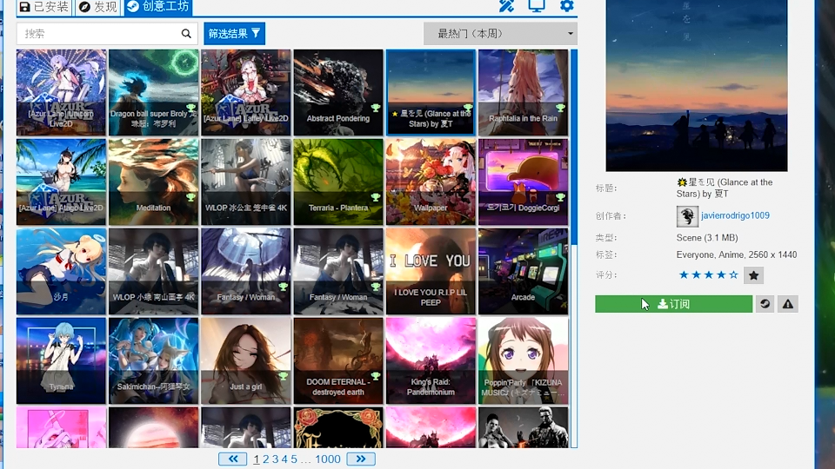835x469 pixels.
Task: Go to page 4
Action: (284, 459)
